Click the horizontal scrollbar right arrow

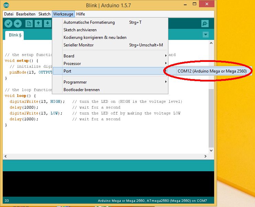point(206,156)
